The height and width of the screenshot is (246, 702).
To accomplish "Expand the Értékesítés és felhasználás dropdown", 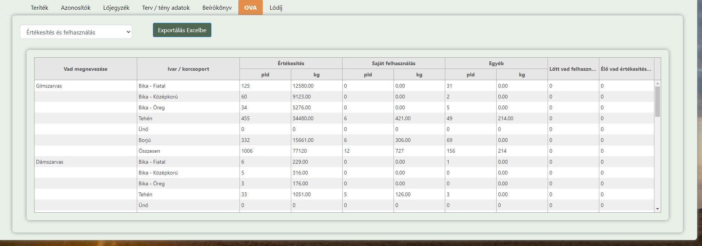I will (x=76, y=32).
